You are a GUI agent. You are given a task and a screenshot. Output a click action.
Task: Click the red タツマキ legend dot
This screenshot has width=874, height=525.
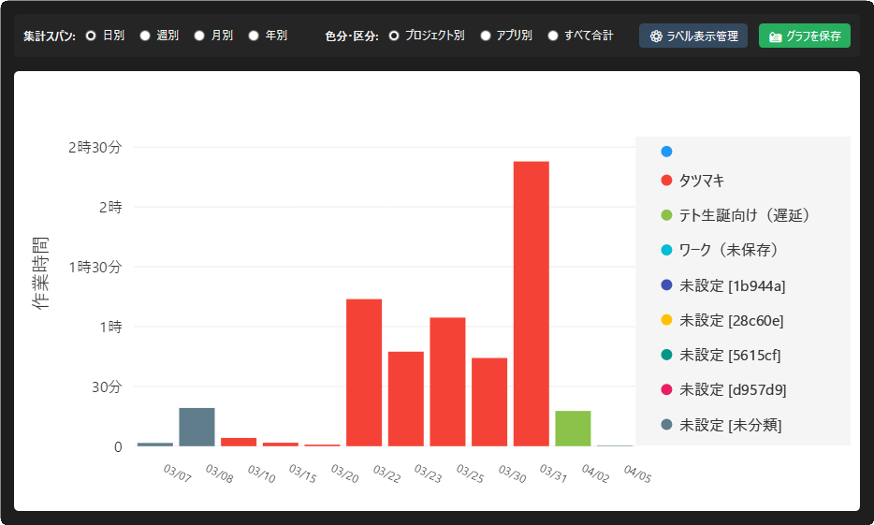[666, 181]
